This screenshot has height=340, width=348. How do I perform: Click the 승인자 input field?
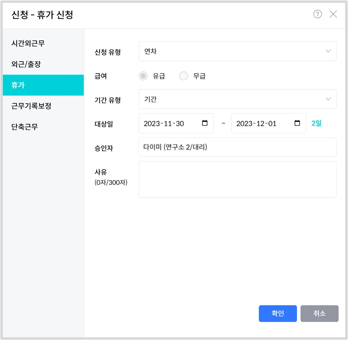237,147
